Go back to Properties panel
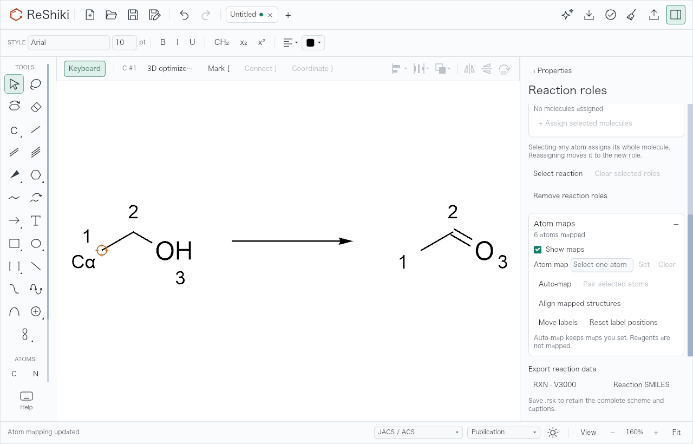 coord(552,71)
